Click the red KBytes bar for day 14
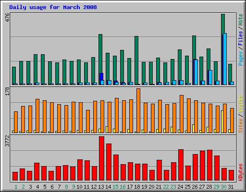Viewport: 246px width, 192px height. coord(109,162)
